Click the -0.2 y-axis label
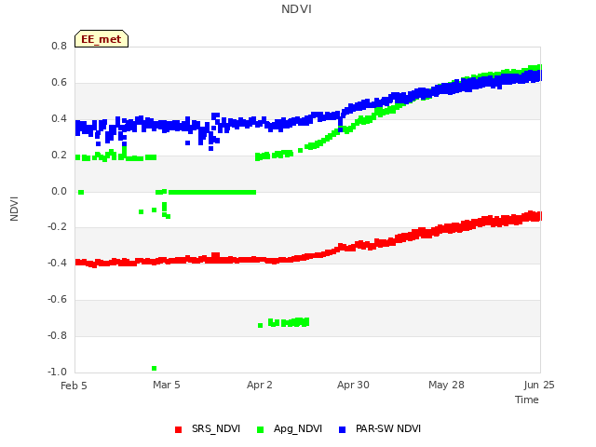 [57, 227]
